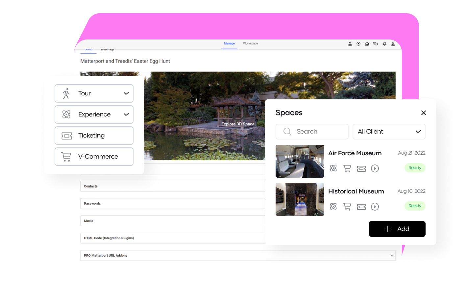Open V-Commerce cart icon for Historical Museum
Image resolution: width=467 pixels, height=304 pixels.
pyautogui.click(x=347, y=206)
